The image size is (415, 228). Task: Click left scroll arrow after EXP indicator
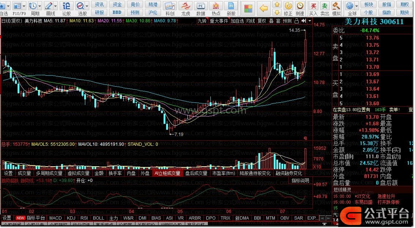tap(322, 218)
